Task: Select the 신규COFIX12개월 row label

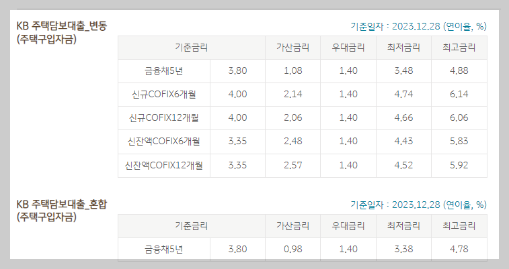Action: (x=164, y=117)
